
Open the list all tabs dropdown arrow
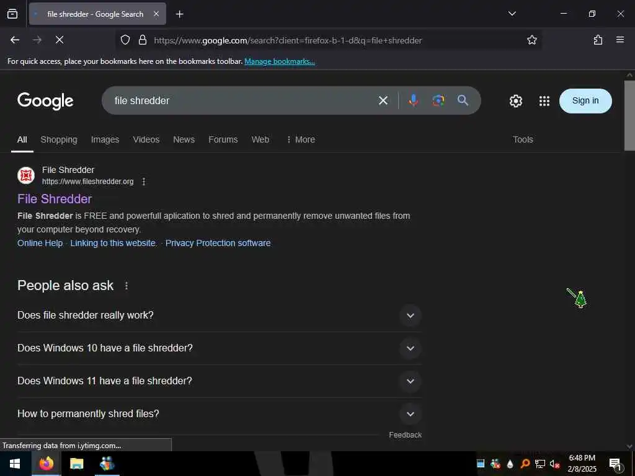pyautogui.click(x=512, y=14)
